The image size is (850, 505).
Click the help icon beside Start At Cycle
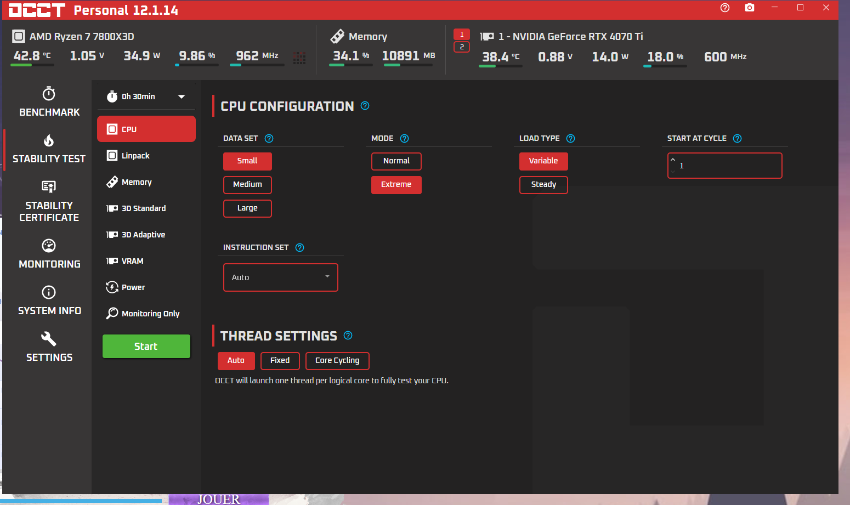click(x=738, y=139)
